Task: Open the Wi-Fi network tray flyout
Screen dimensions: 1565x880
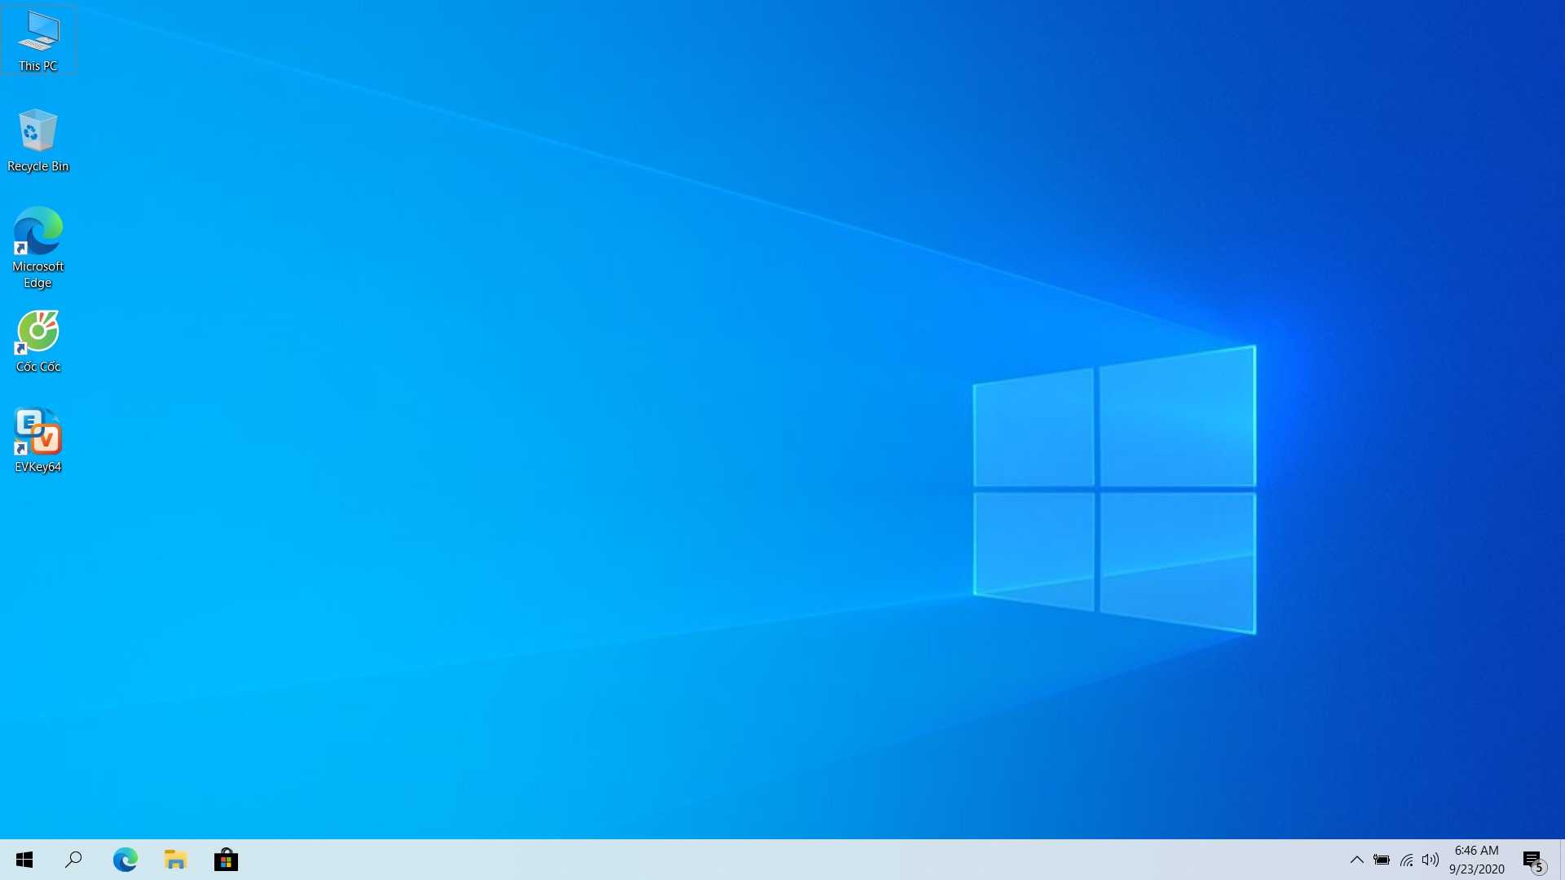Action: 1407,860
